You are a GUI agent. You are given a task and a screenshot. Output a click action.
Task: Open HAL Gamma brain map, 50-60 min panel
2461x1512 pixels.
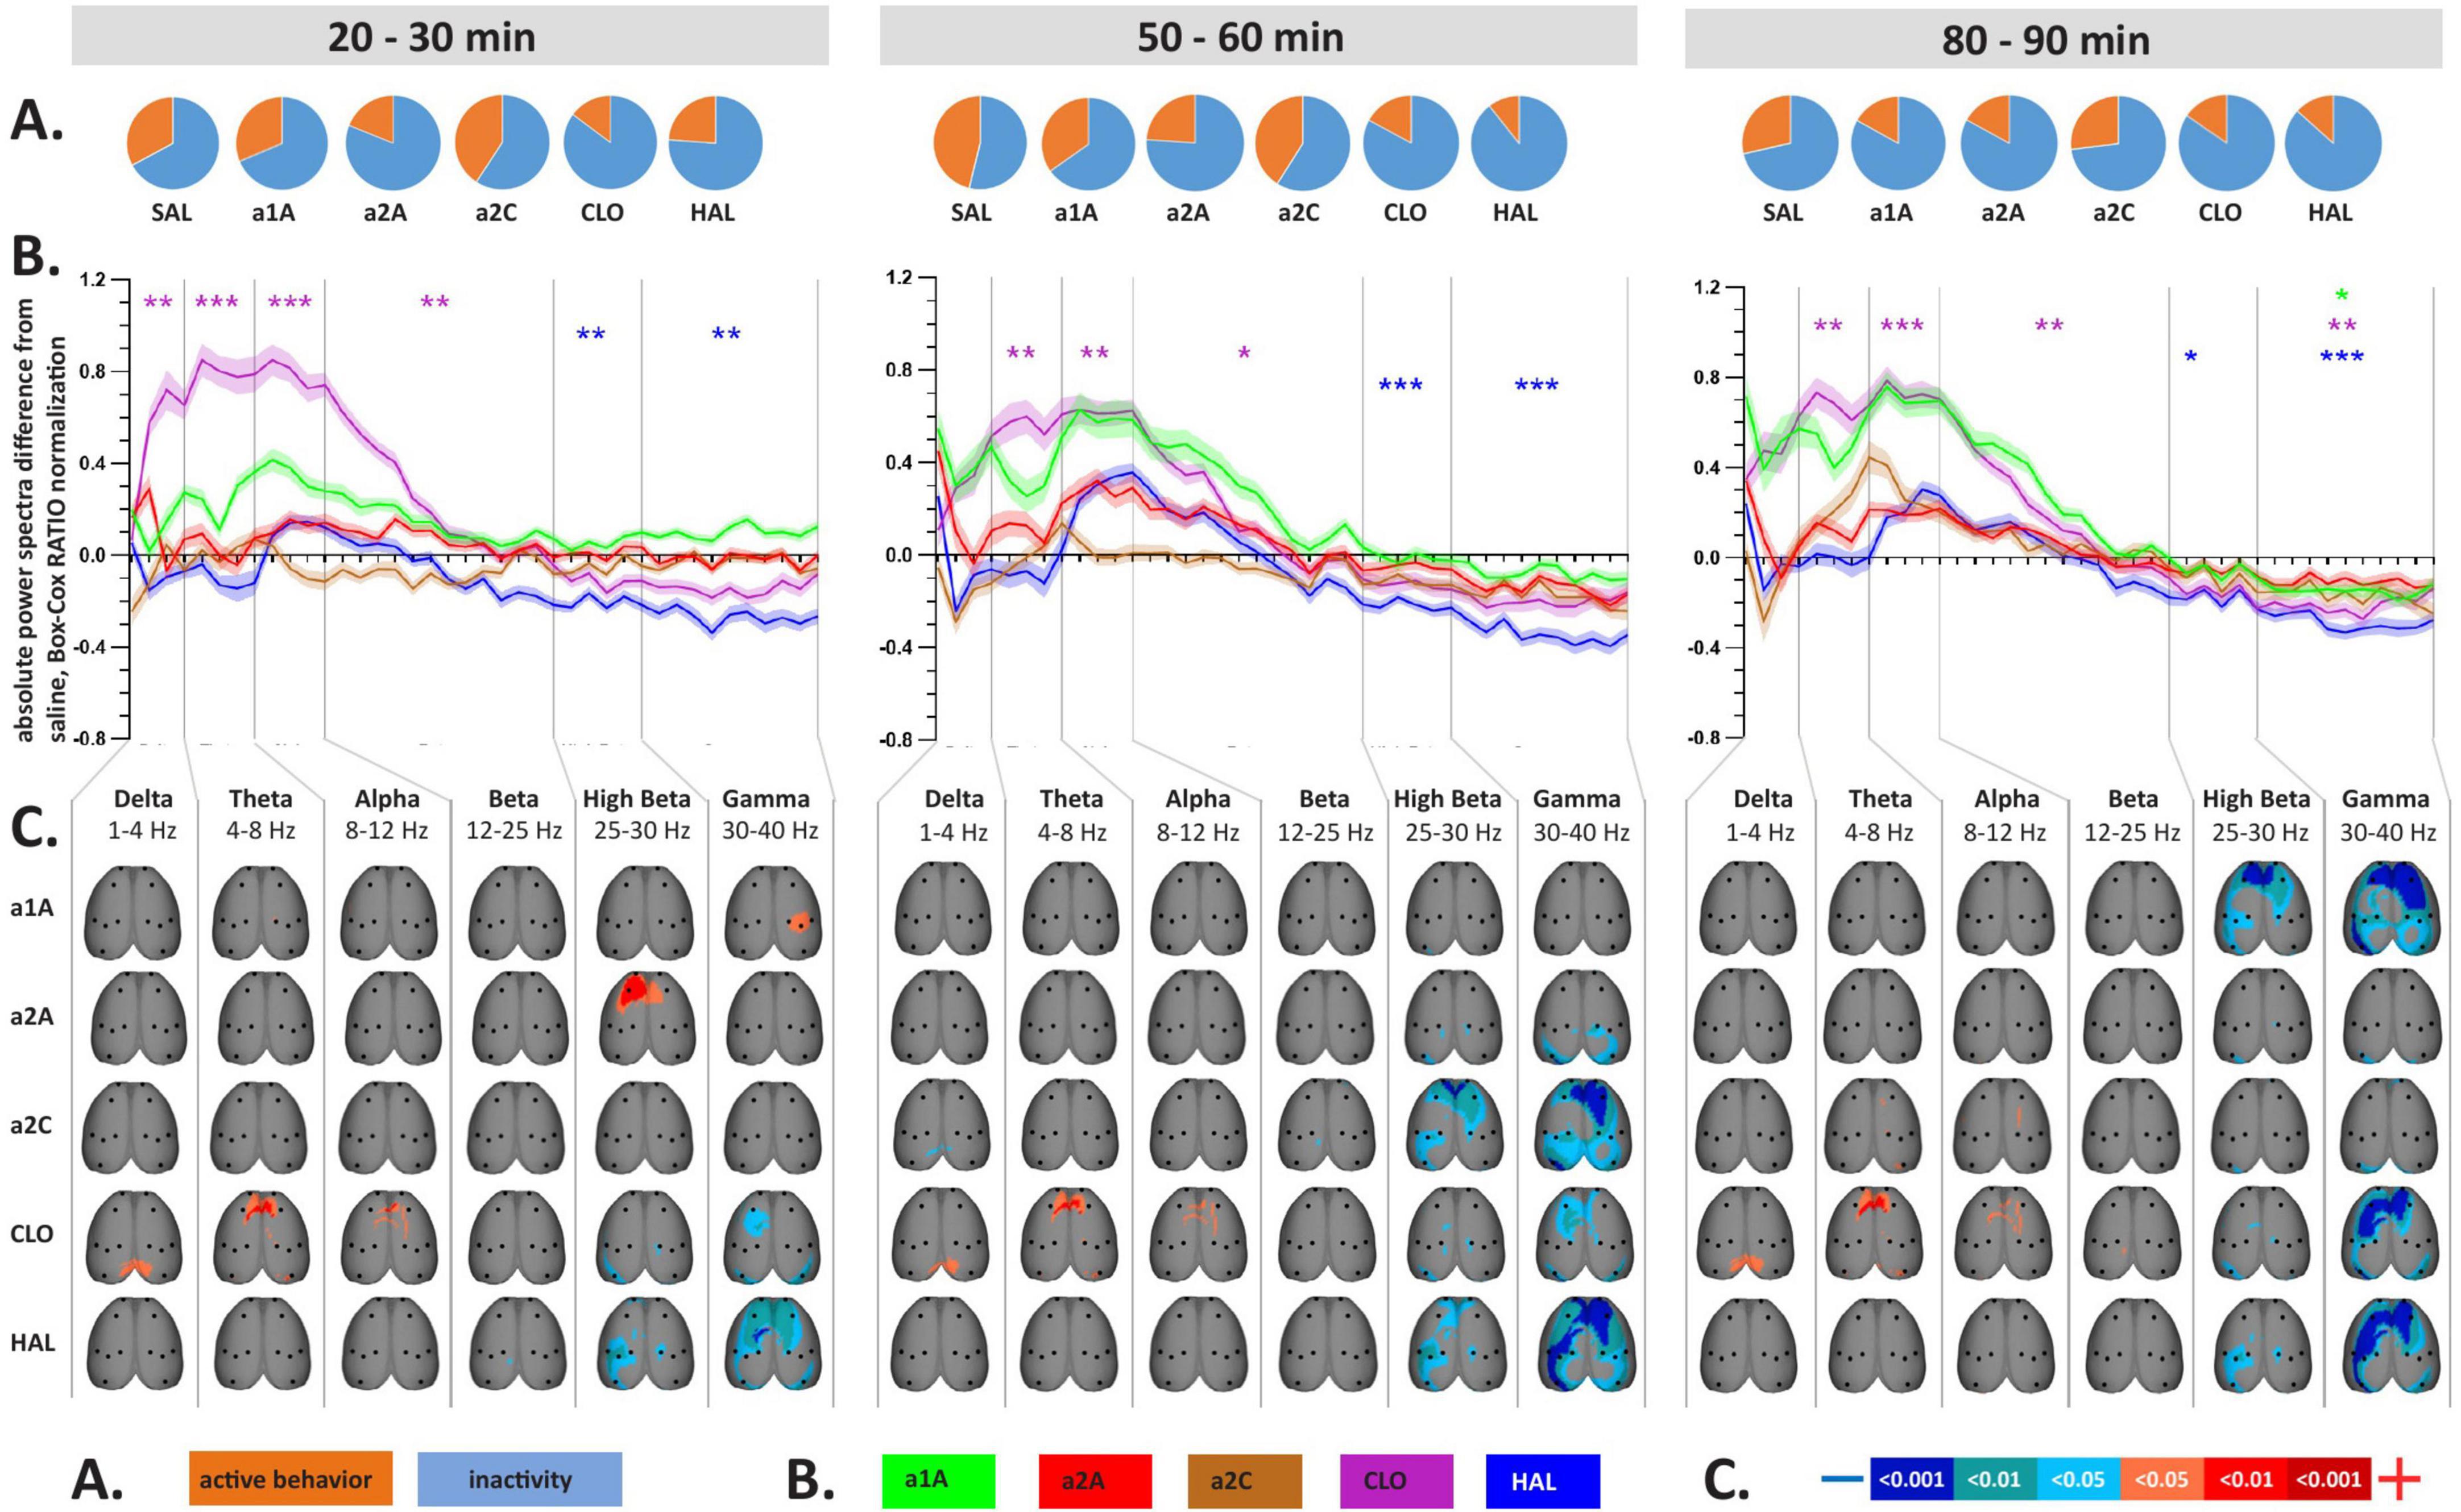(1584, 1343)
